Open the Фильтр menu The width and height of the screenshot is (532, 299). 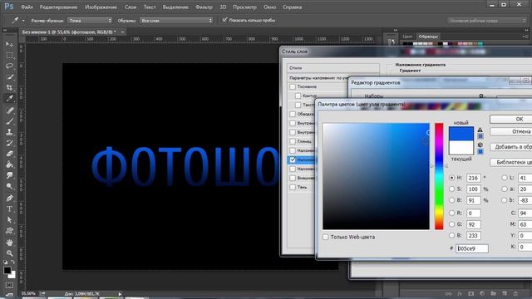point(204,7)
